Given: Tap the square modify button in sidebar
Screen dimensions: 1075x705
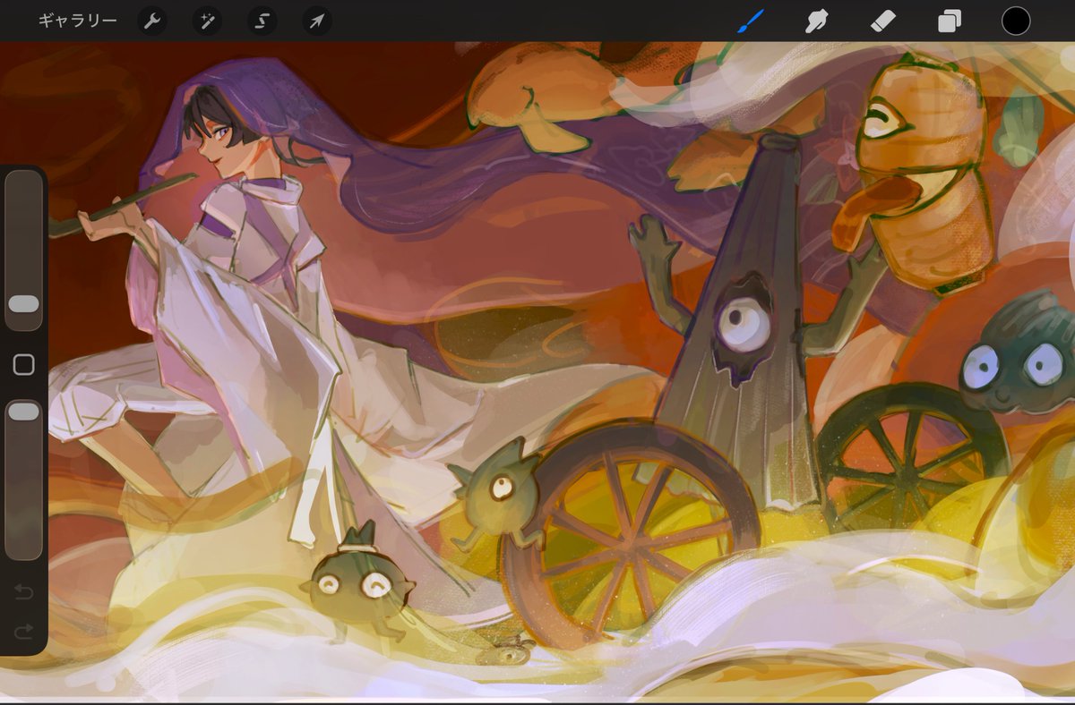Looking at the screenshot, I should tap(24, 364).
